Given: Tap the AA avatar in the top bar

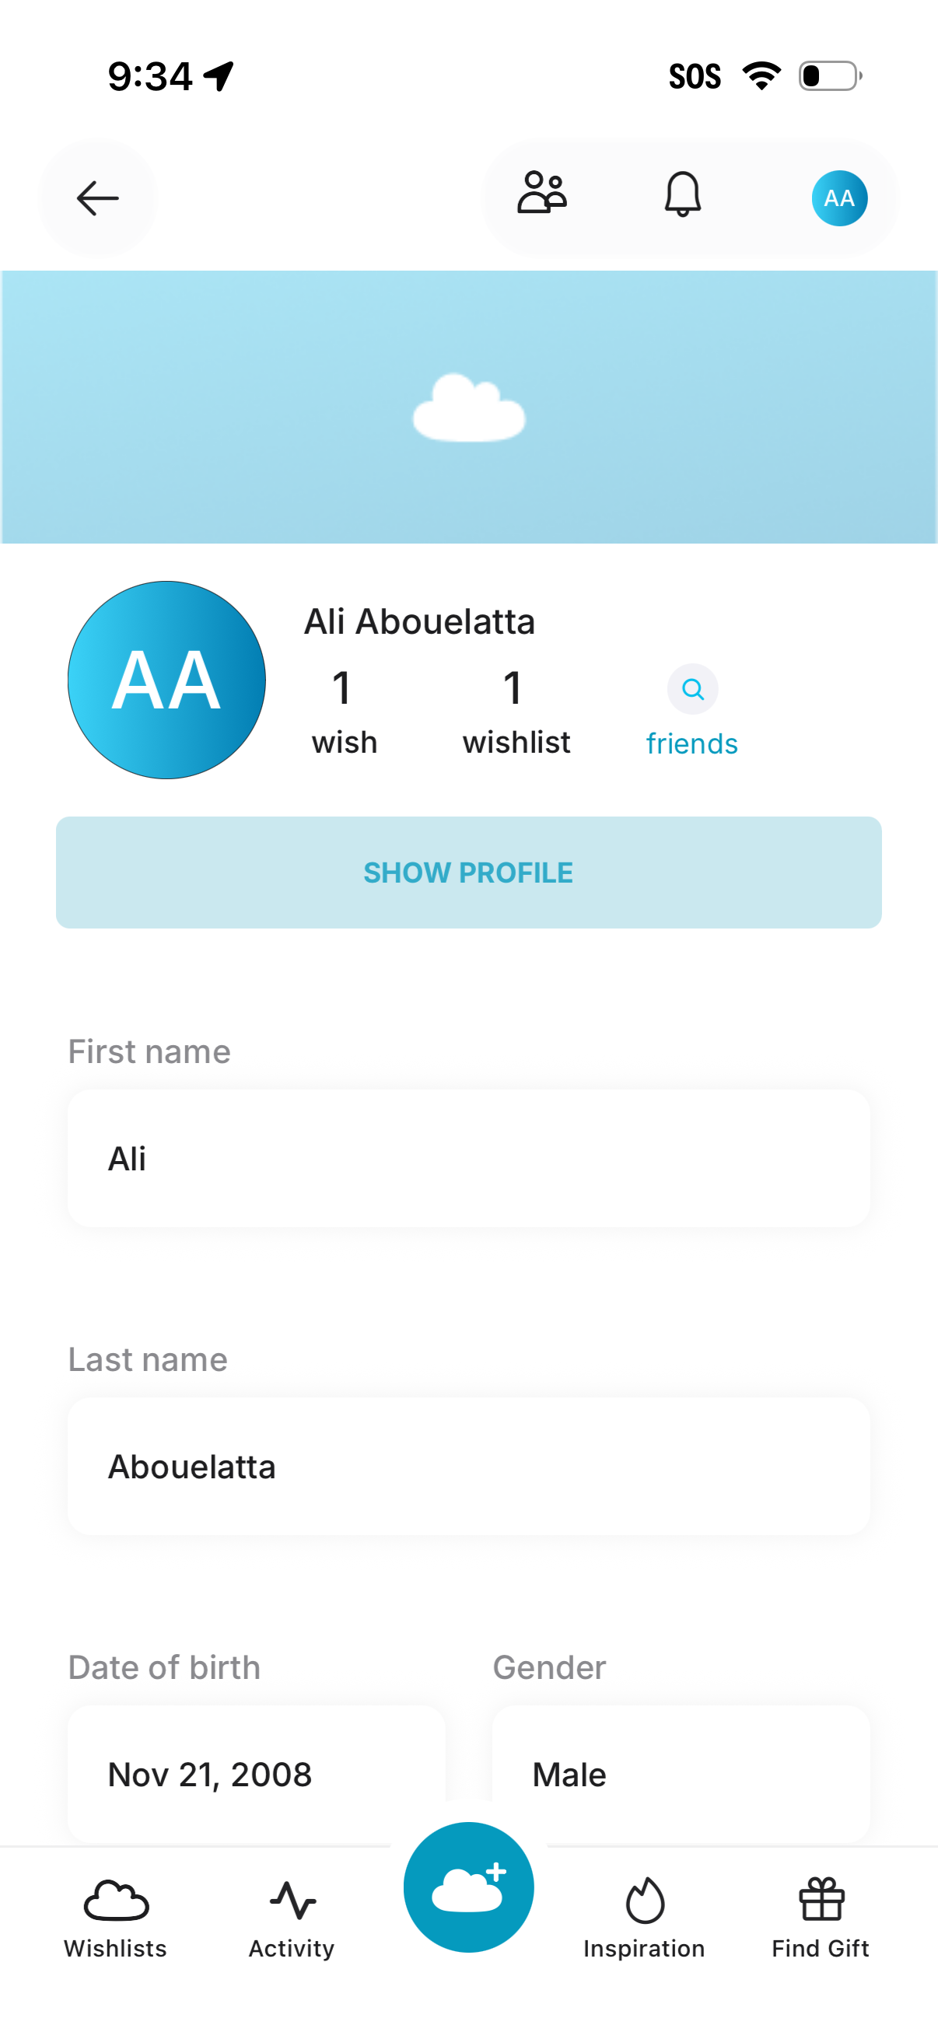Looking at the screenshot, I should pyautogui.click(x=838, y=198).
